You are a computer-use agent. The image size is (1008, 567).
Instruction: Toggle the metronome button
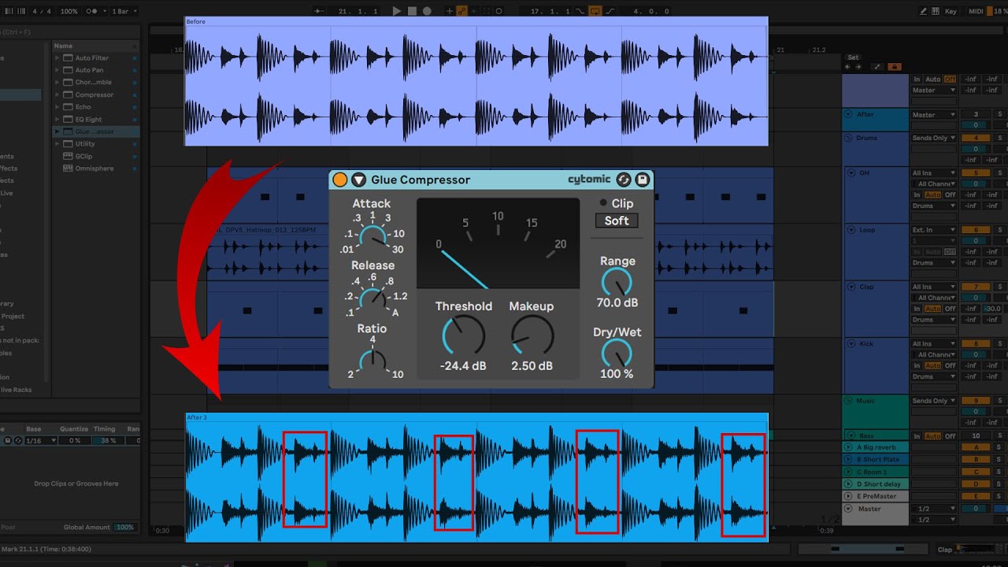[93, 11]
